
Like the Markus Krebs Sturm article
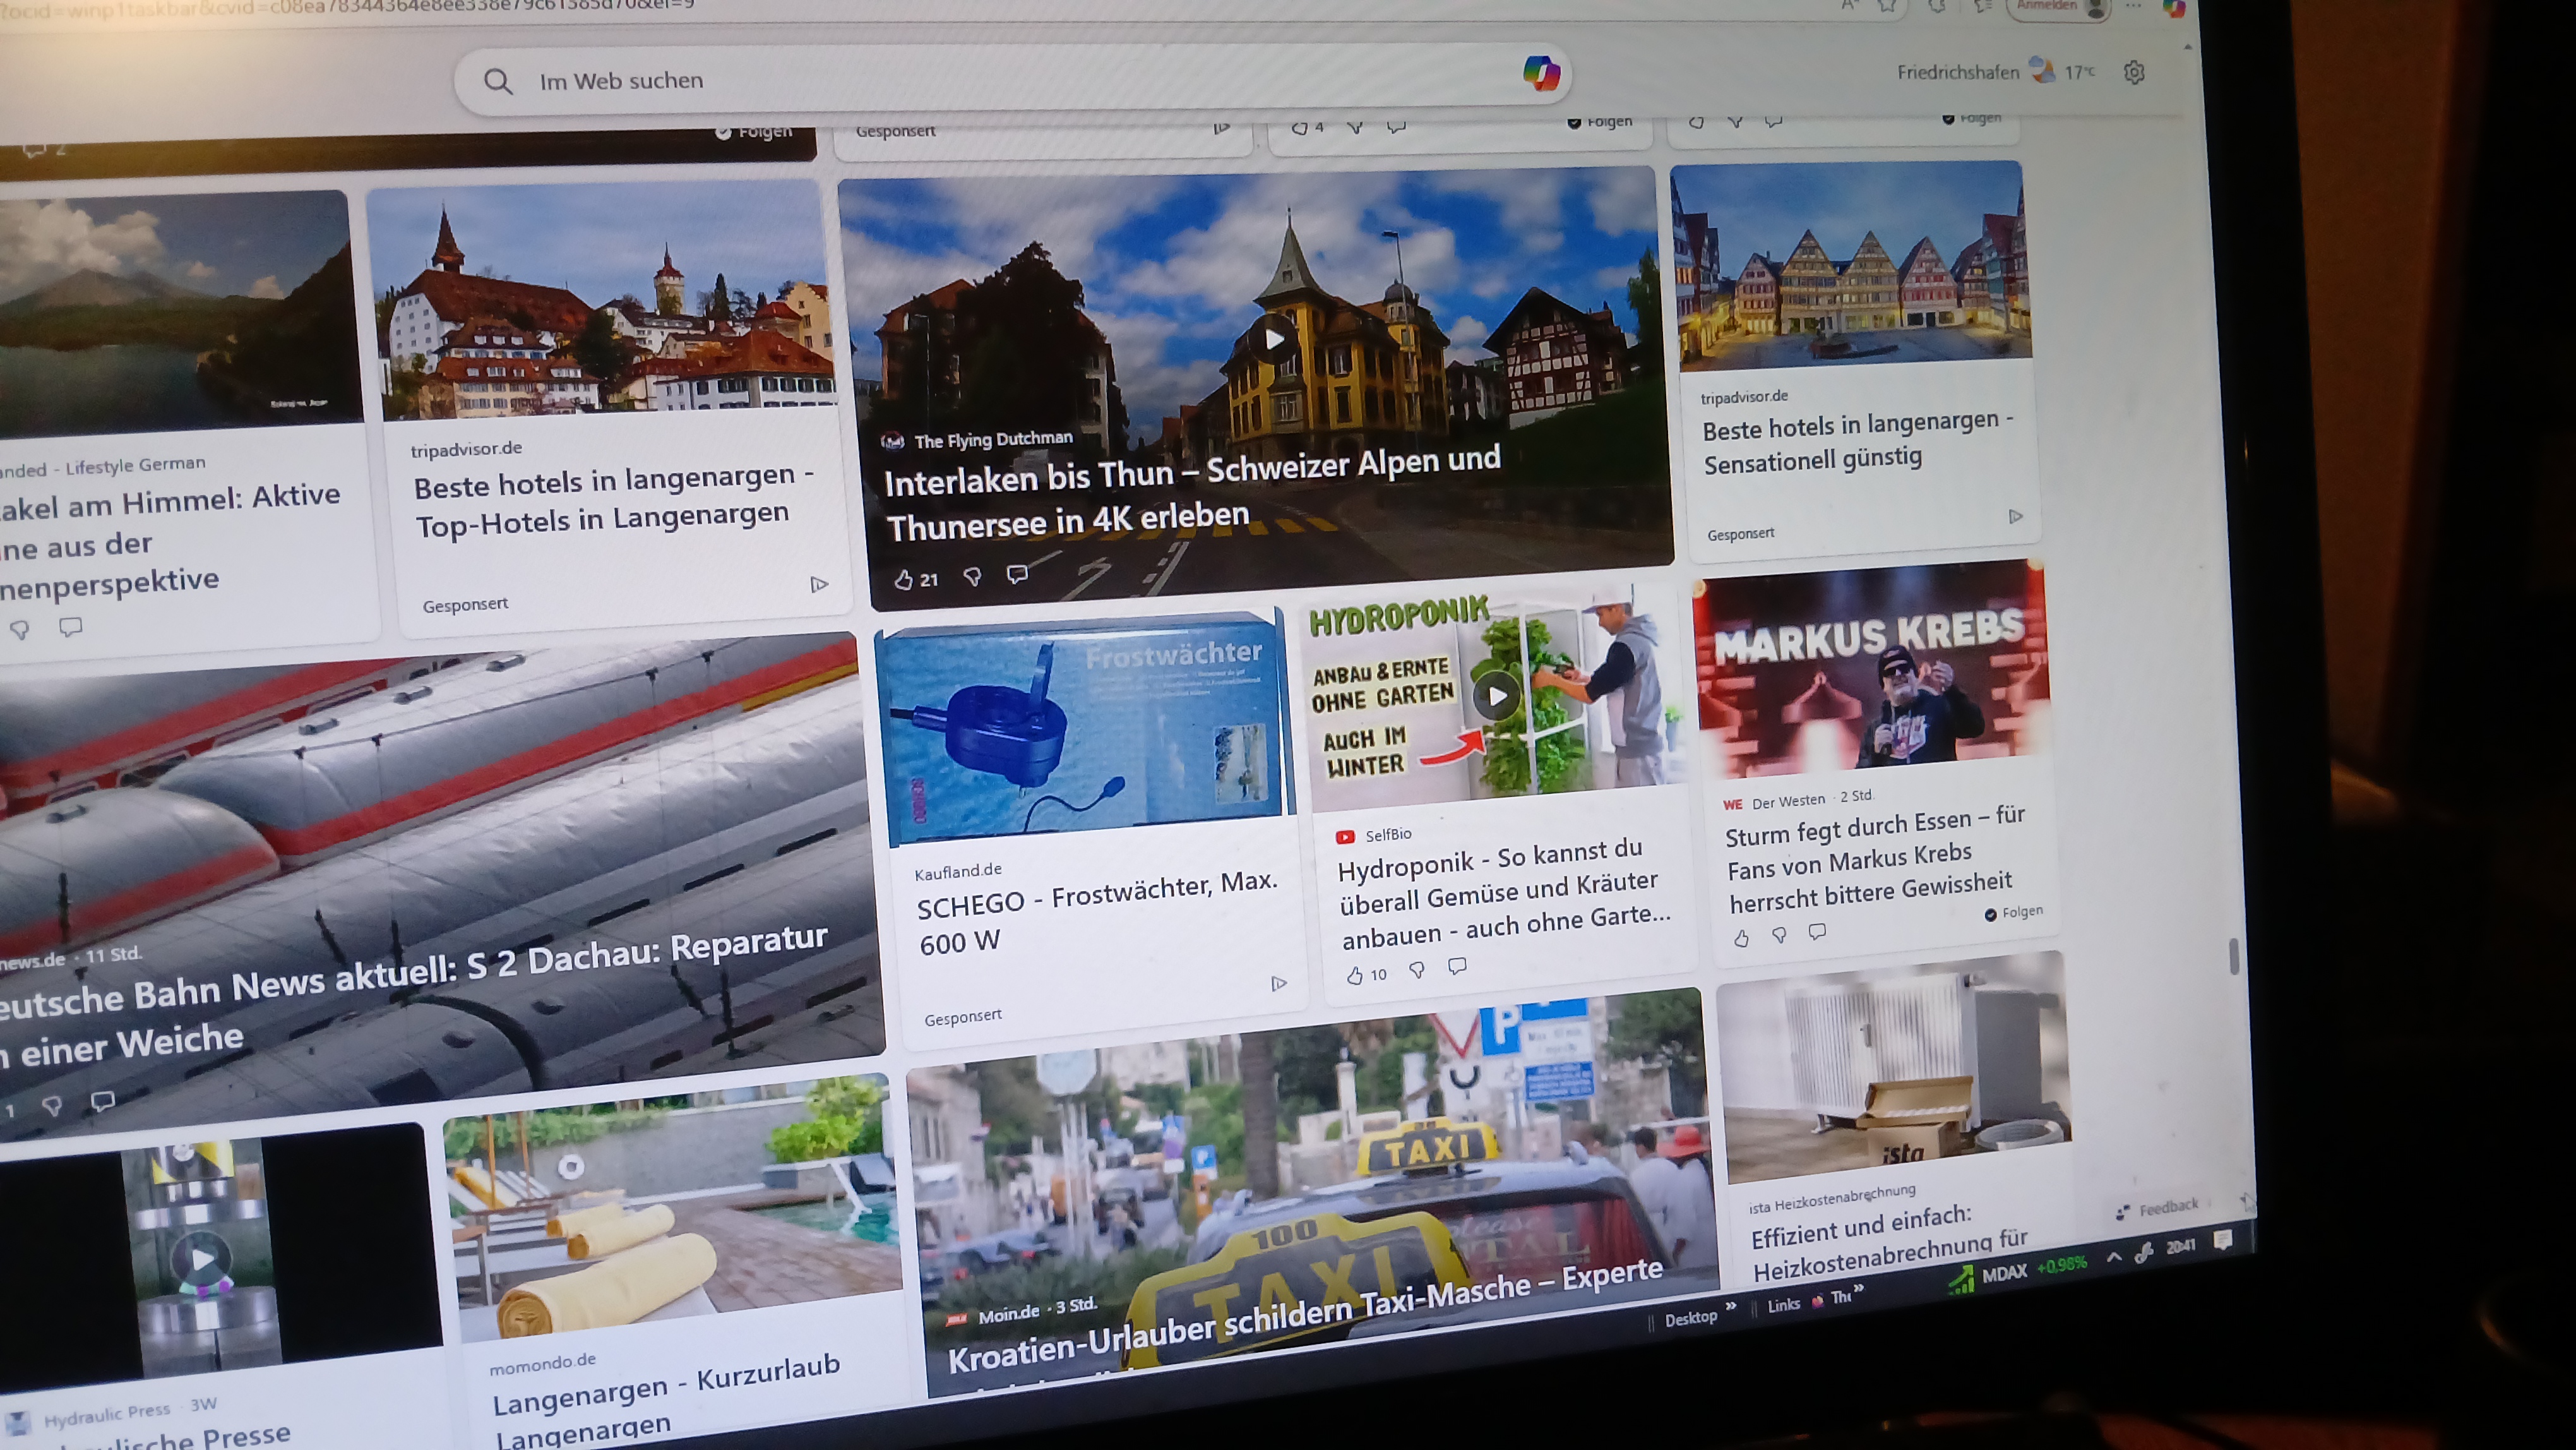[1742, 938]
